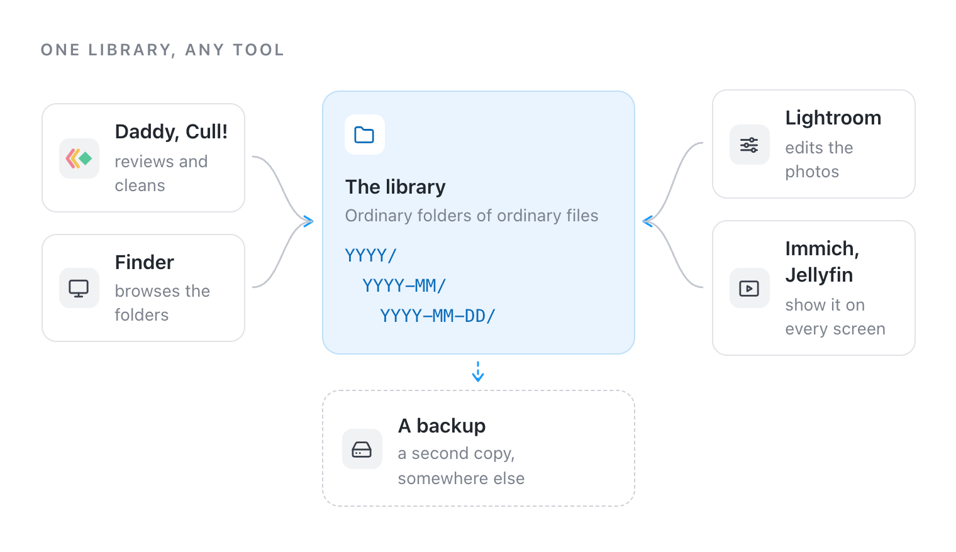
Task: Click the Immich, Jellyfin play icon
Action: 750,288
